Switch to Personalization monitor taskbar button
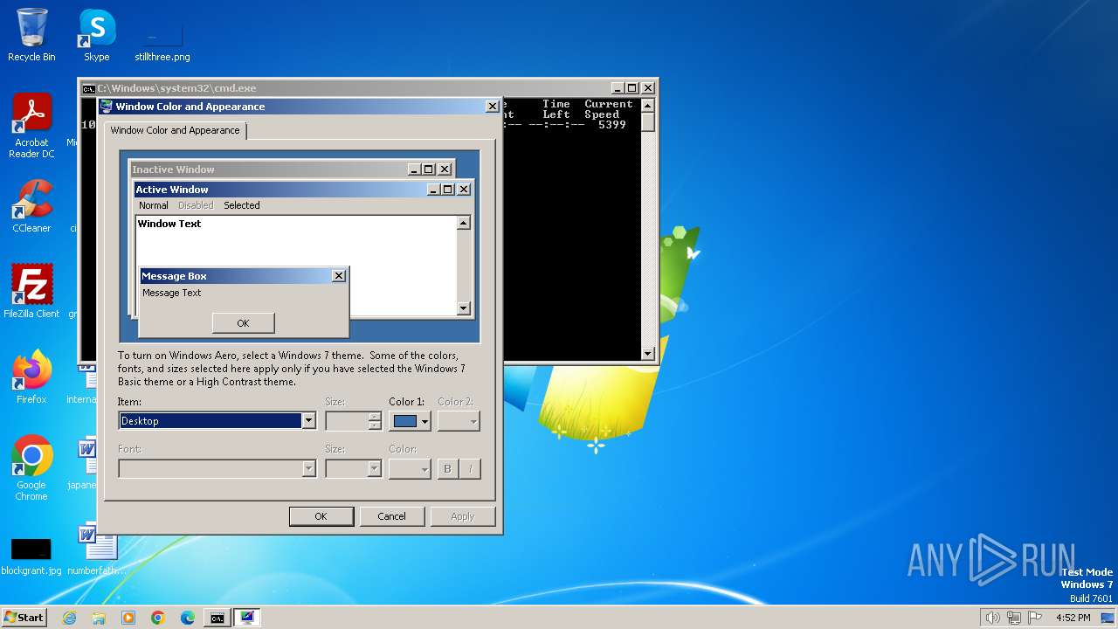This screenshot has height=629, width=1118. [247, 618]
